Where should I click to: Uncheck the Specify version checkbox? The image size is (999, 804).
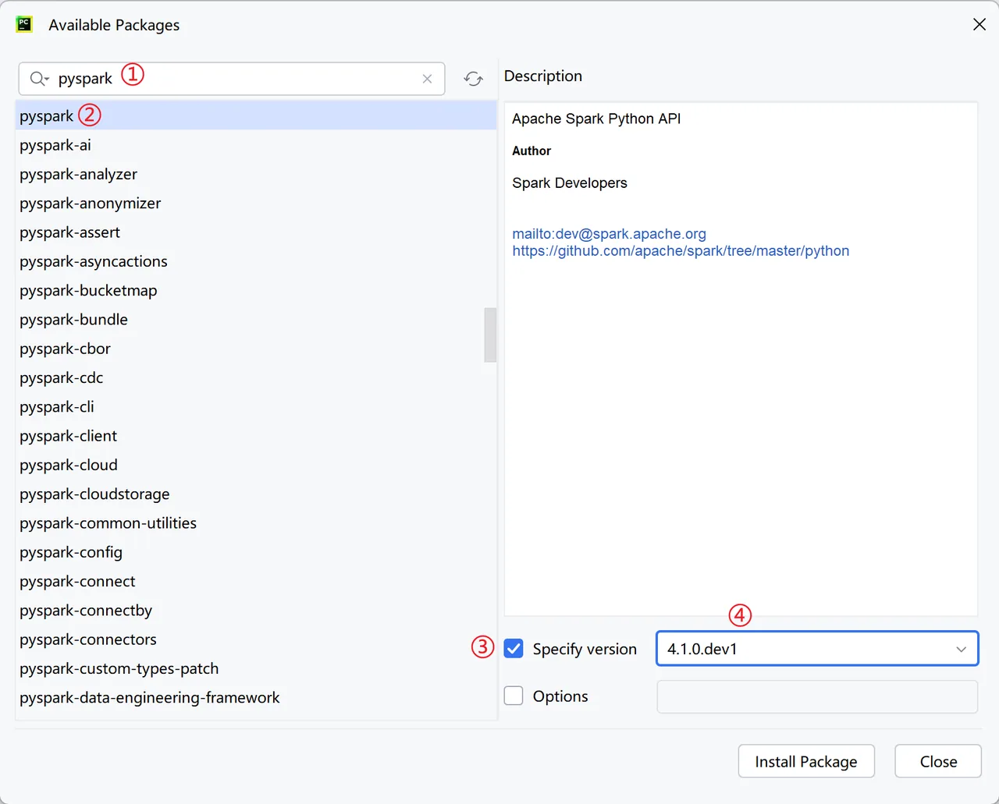tap(514, 648)
